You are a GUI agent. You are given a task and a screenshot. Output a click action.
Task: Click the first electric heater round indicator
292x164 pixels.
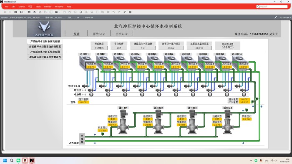pos(91,94)
